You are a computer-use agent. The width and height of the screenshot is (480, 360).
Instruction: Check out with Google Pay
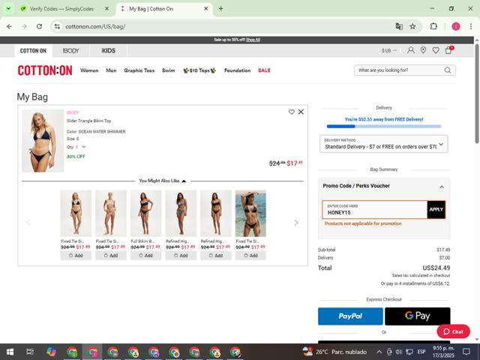pyautogui.click(x=418, y=316)
